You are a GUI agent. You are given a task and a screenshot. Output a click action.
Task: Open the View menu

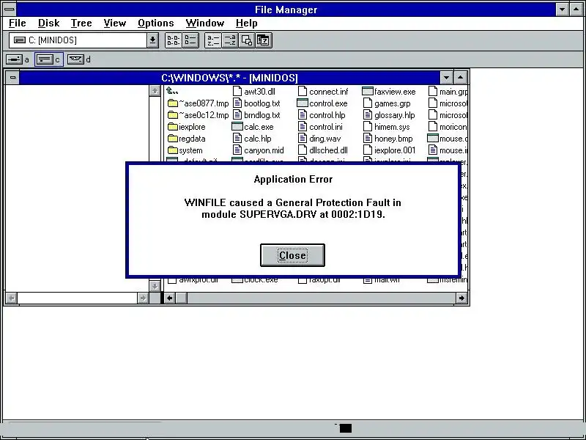[115, 23]
